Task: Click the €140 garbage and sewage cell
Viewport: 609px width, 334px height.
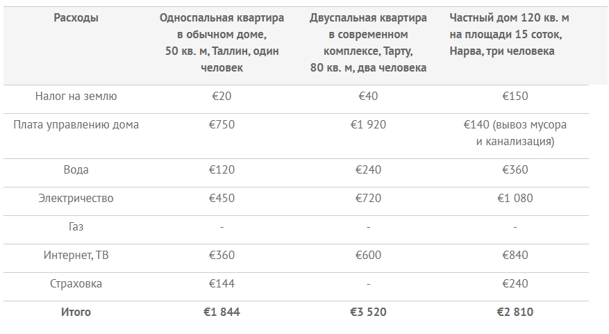Action: (x=515, y=133)
